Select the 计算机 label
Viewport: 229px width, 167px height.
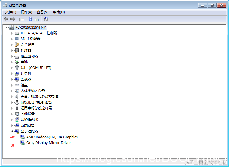[x=26, y=74]
